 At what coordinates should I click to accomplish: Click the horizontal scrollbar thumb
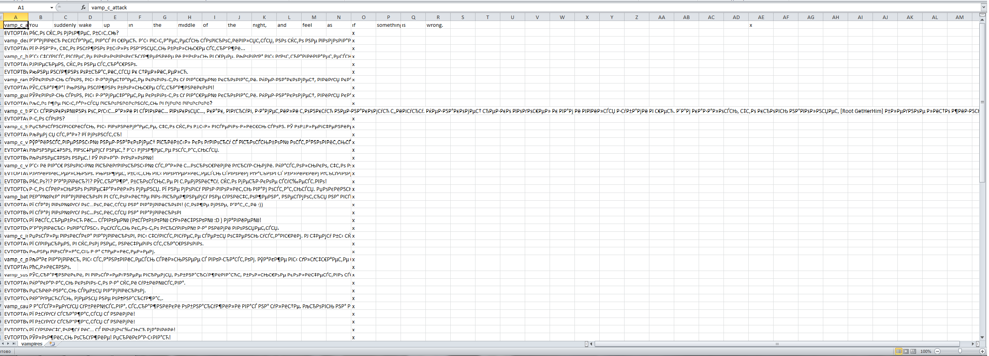(777, 344)
